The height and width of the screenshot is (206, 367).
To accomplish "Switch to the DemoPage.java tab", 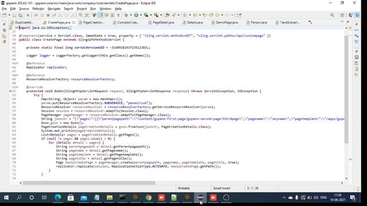I will pyautogui.click(x=225, y=22).
